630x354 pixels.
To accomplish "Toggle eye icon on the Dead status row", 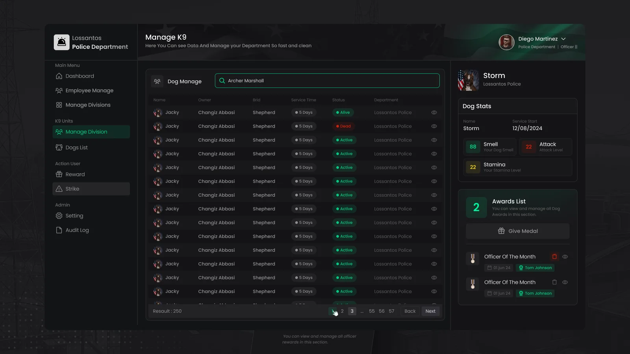I will point(434,126).
